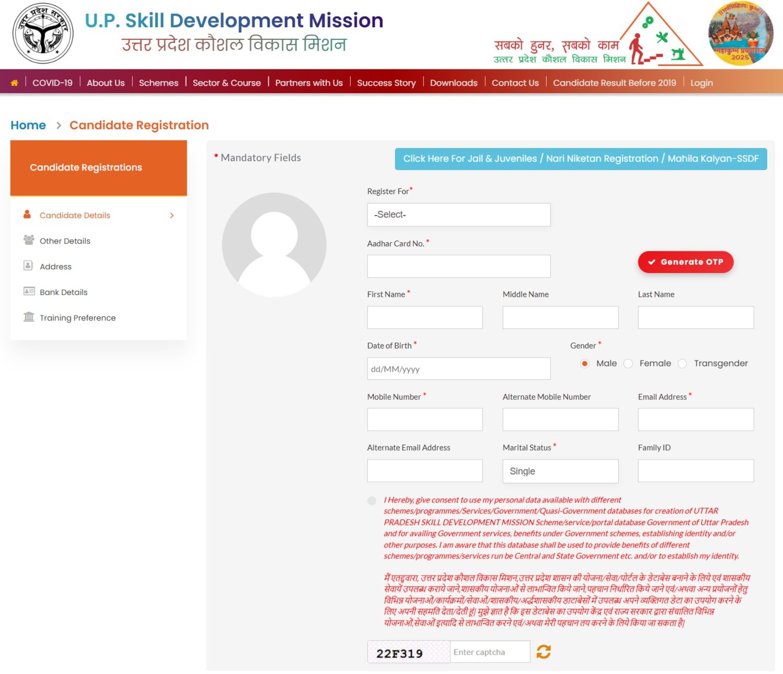Click the Mahakumbh 2025 circular logo
The width and height of the screenshot is (783, 674).
point(741,33)
